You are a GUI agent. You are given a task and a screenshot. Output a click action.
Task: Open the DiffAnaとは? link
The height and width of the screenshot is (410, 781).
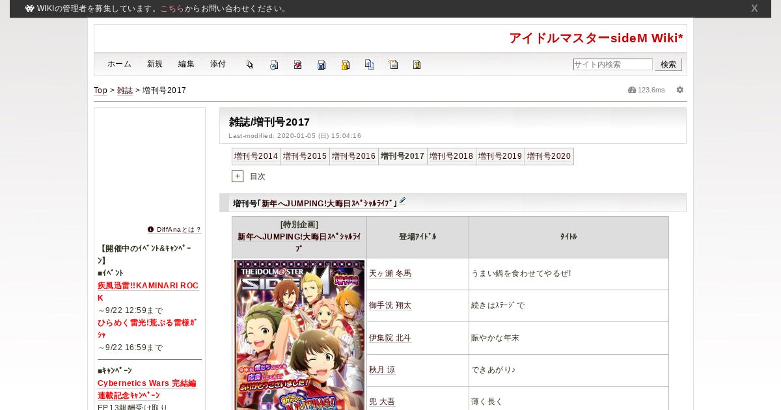tap(179, 230)
